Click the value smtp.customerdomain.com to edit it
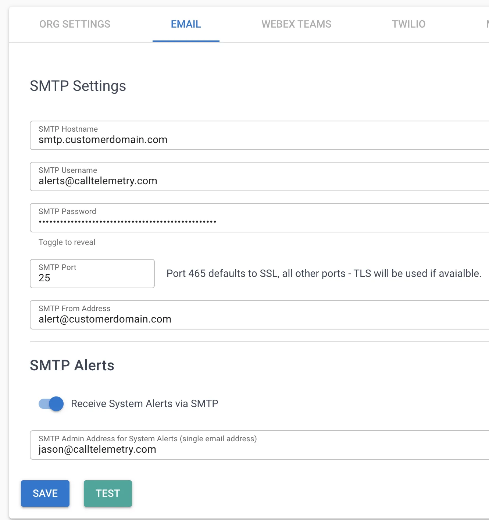Image resolution: width=489 pixels, height=520 pixels. [x=103, y=140]
